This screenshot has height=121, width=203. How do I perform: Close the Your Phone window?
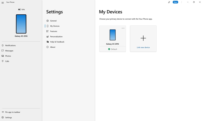(x=200, y=2)
